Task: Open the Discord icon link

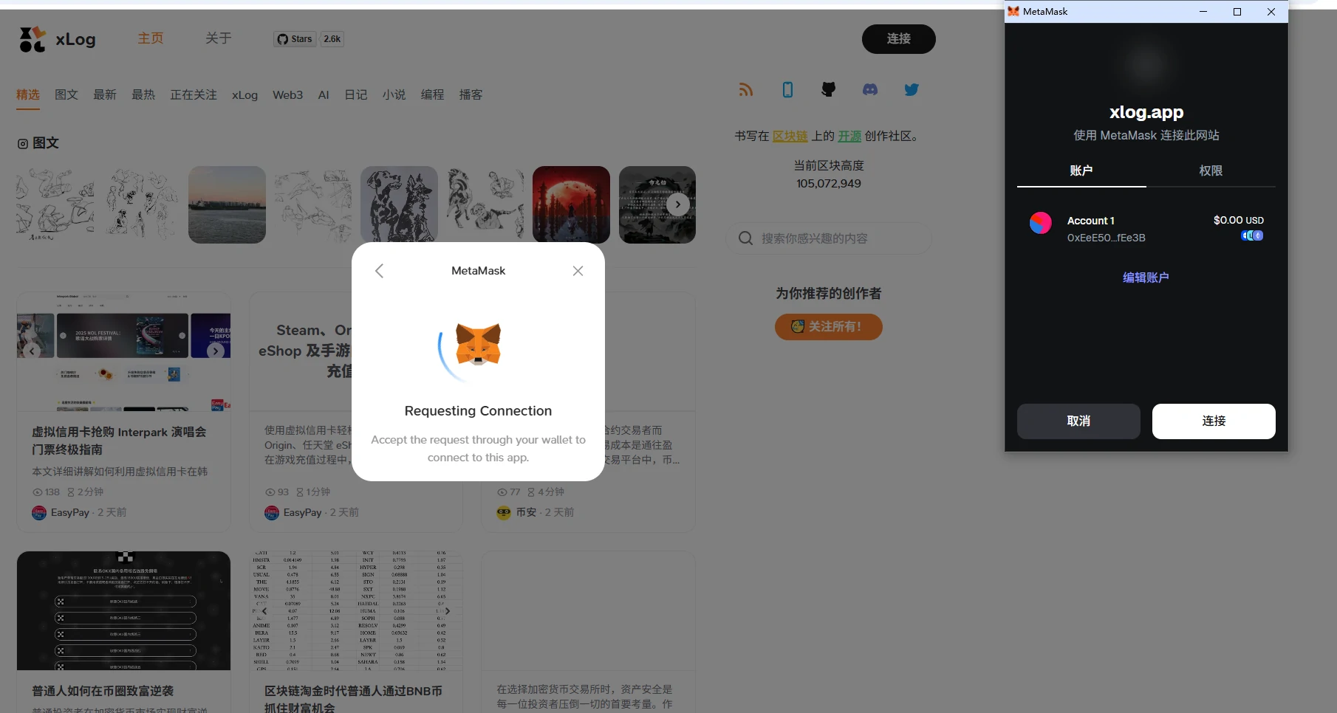Action: click(870, 89)
